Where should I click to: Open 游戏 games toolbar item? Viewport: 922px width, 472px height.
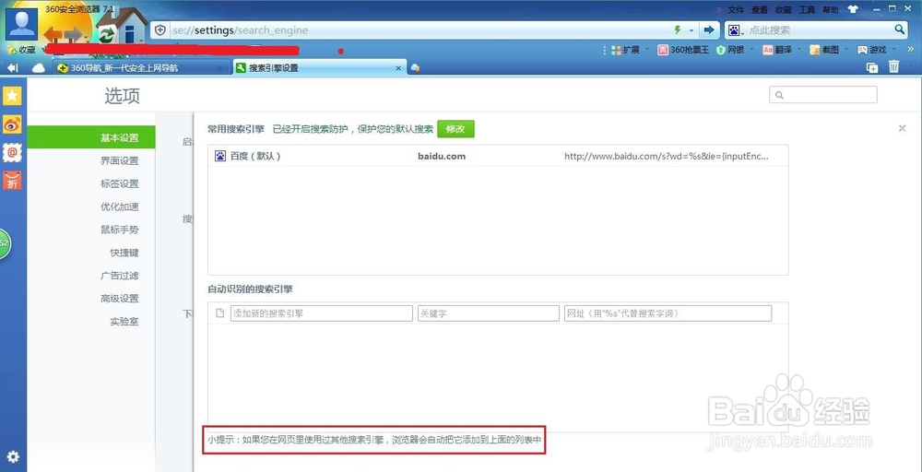point(871,50)
